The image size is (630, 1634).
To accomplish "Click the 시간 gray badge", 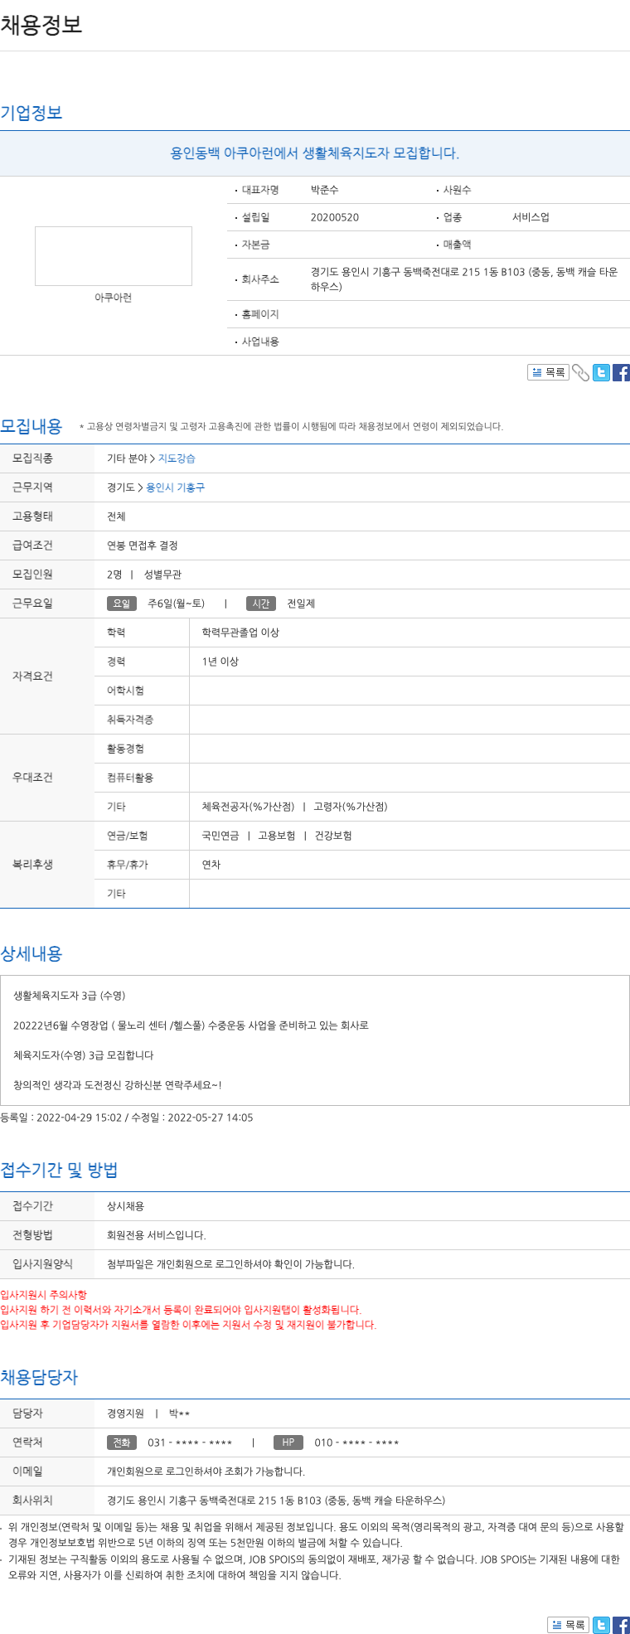I will (261, 604).
